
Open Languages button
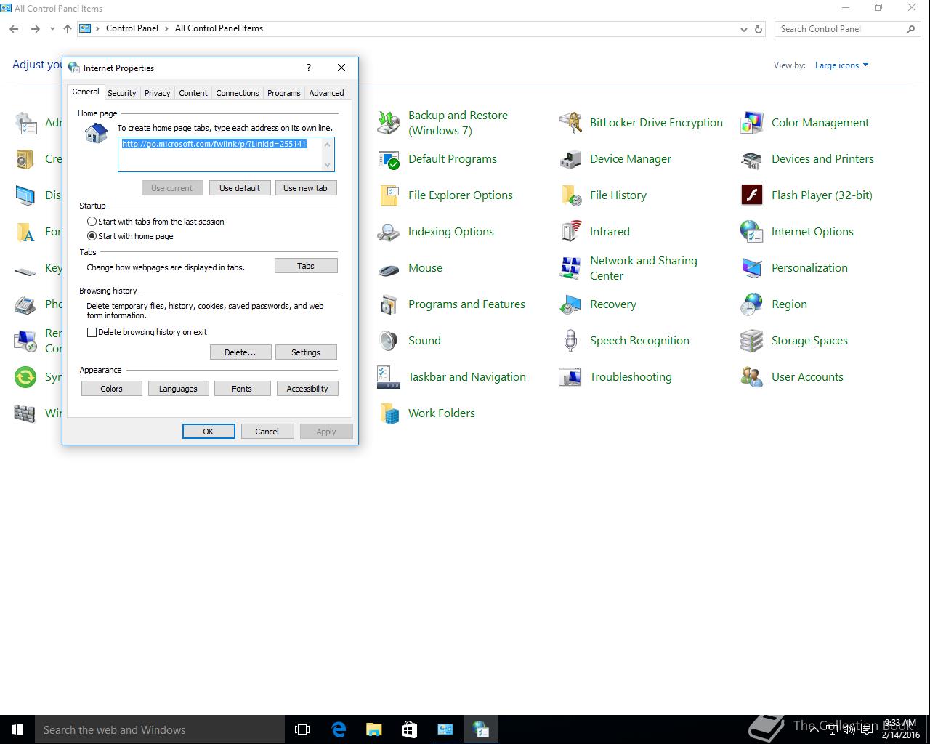tap(178, 389)
